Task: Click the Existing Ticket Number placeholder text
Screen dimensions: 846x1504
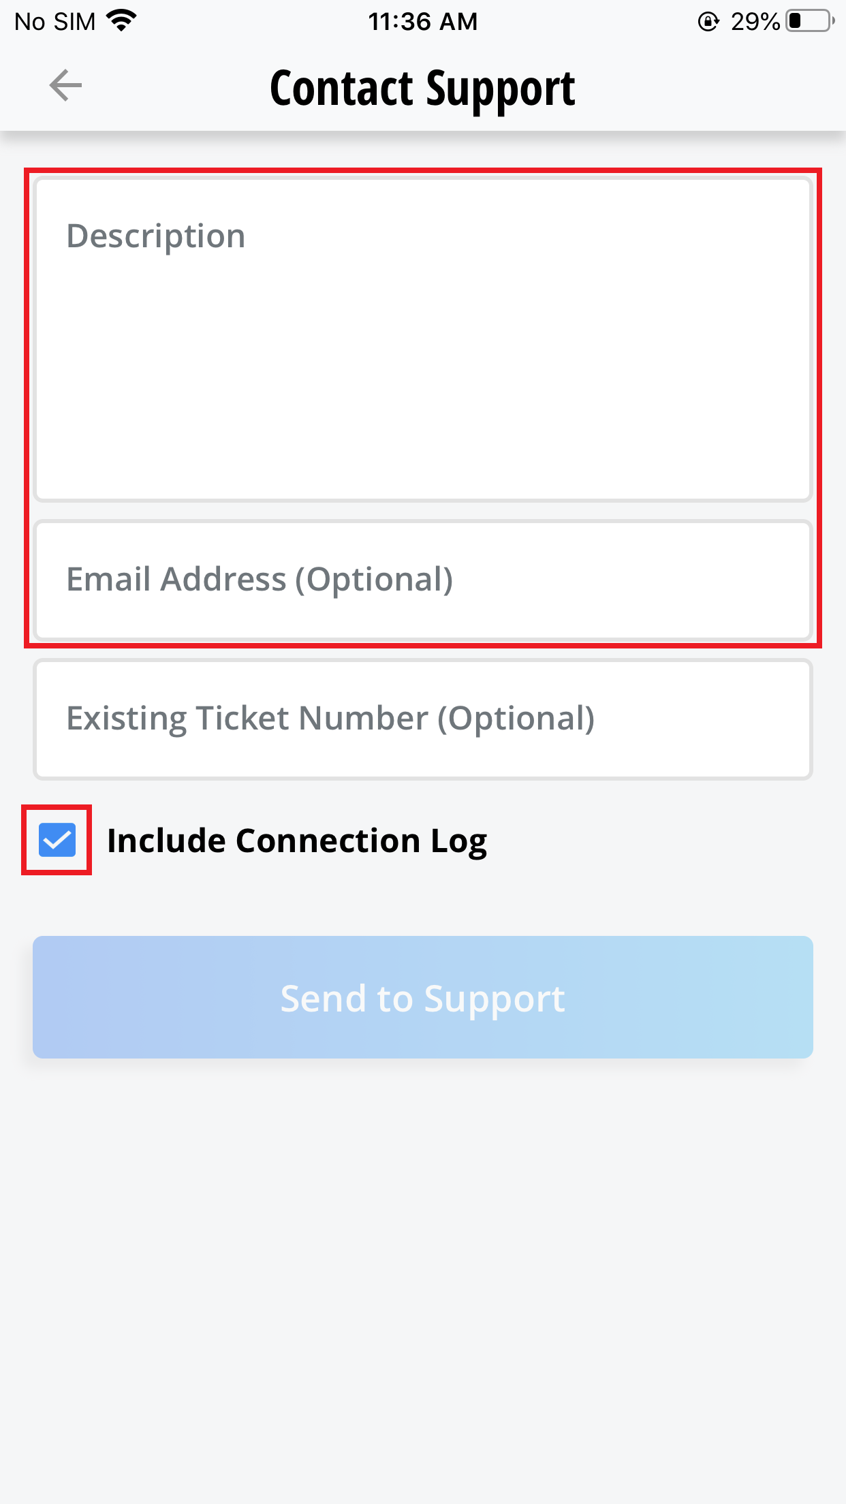Action: 330,719
